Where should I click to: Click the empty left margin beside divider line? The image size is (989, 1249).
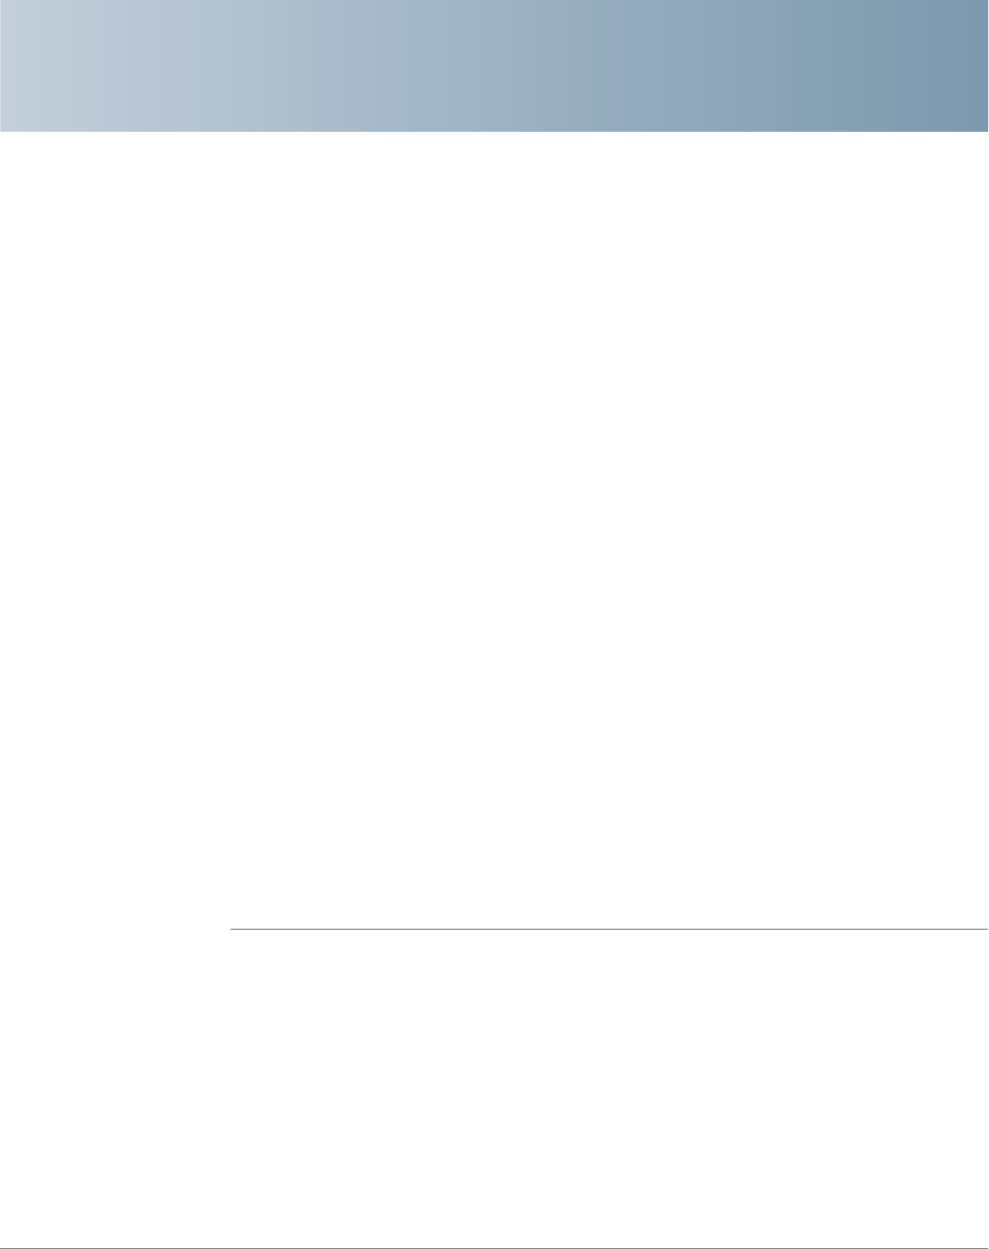(x=114, y=930)
